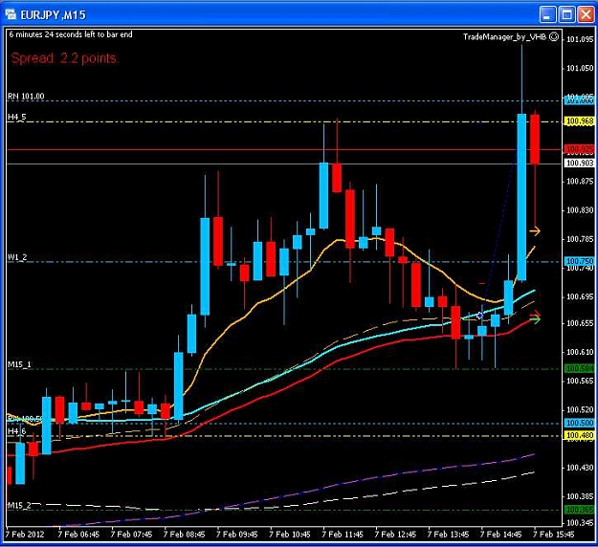
Task: Click the 7 Feb 2012 date label
Action: [25, 535]
